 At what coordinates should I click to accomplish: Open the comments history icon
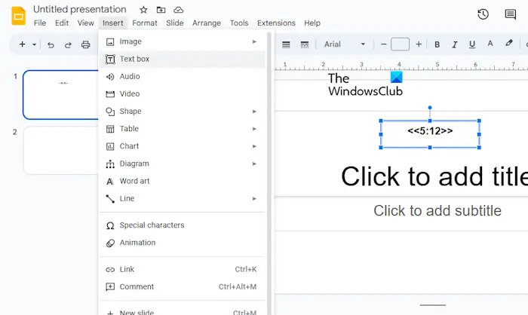(511, 14)
